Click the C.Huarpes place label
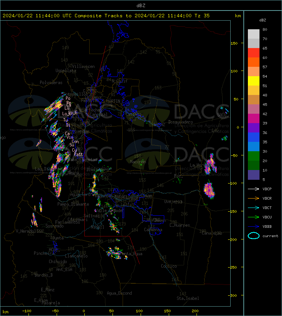Image resolution: width=282 pixels, height=316 pixels. pos(180,225)
